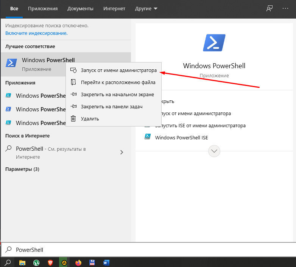This screenshot has height=267, width=296.
Task: Expand the Параметры (3) section
Action: click(x=22, y=169)
